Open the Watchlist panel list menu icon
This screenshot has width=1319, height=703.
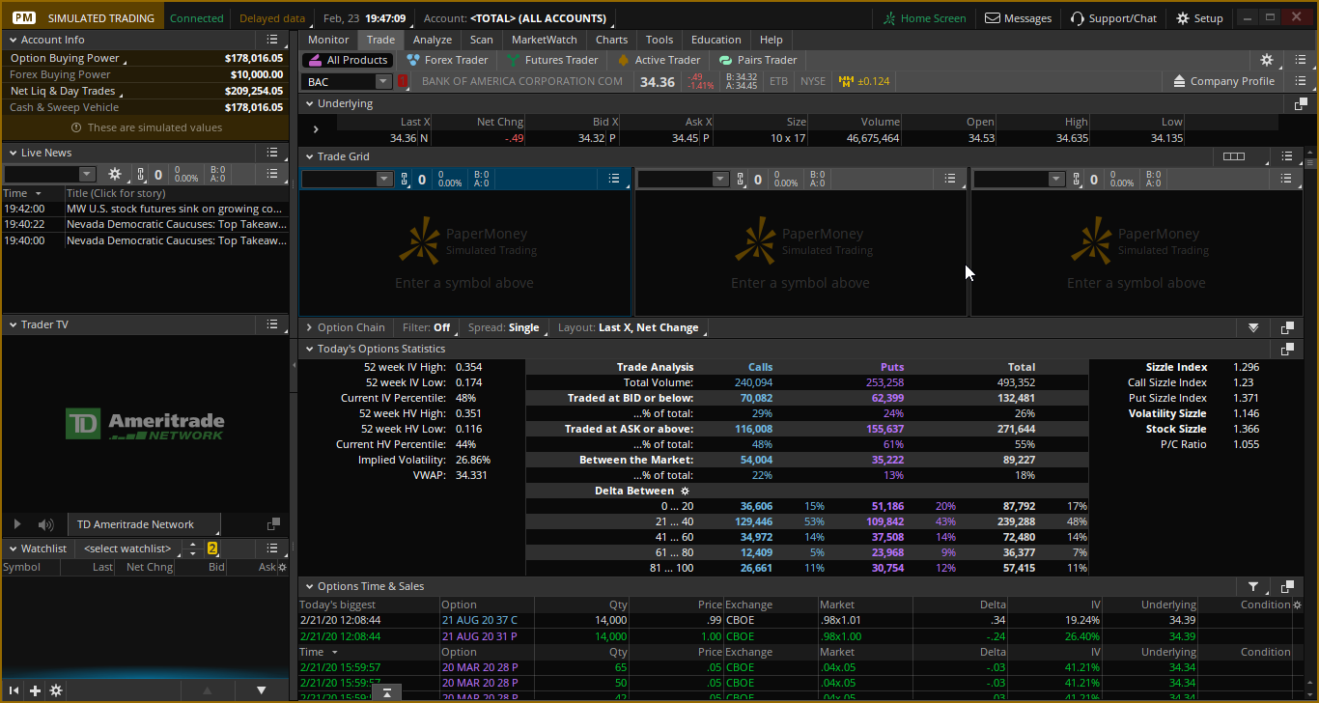(x=273, y=548)
